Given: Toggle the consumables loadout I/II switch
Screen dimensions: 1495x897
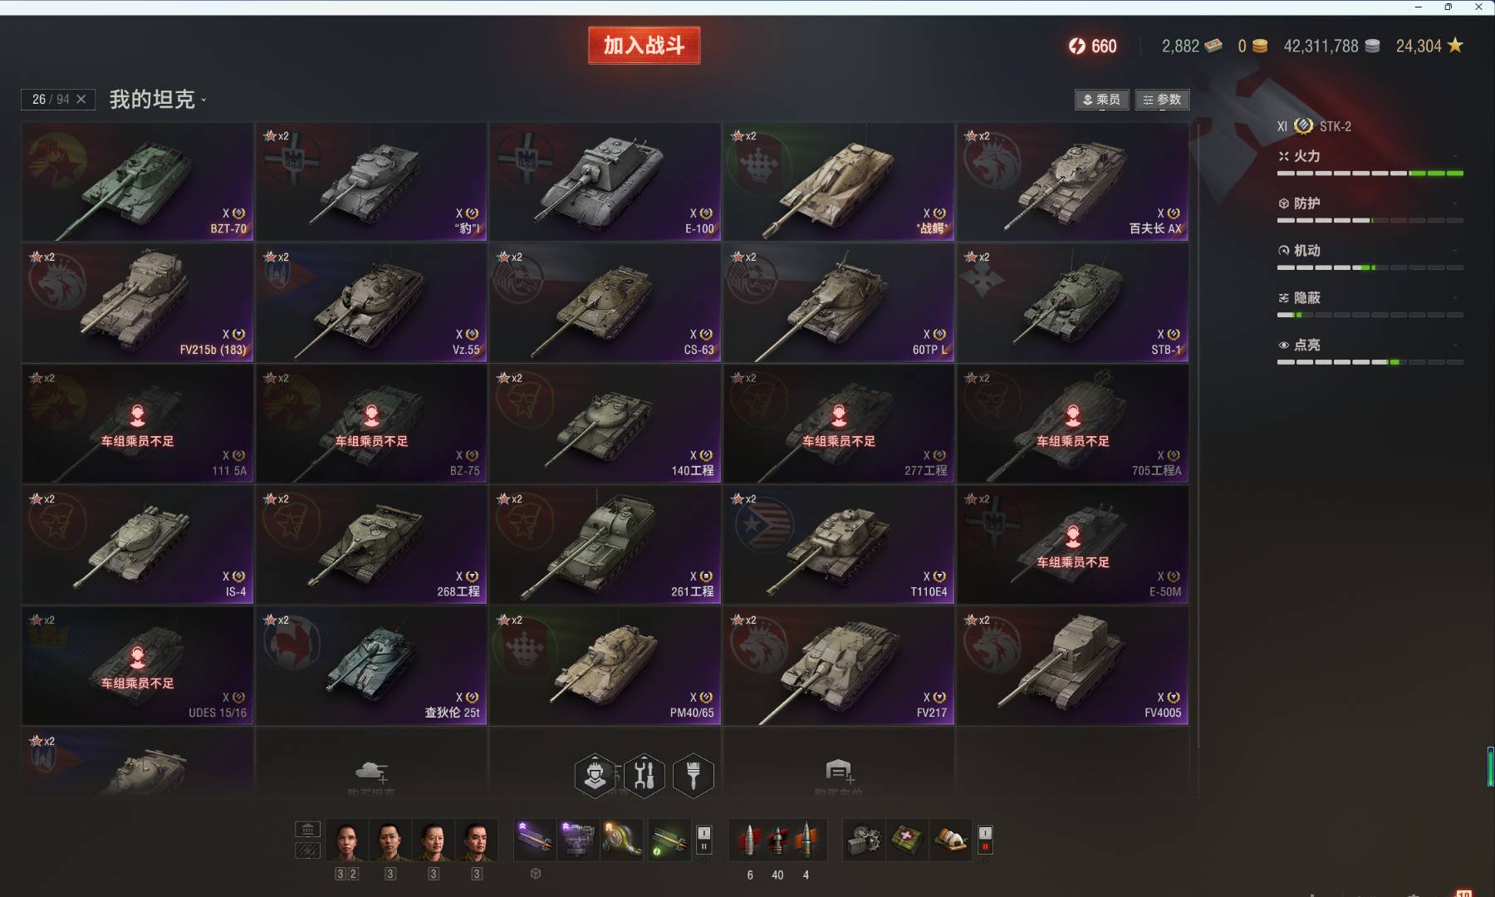Looking at the screenshot, I should [x=985, y=840].
